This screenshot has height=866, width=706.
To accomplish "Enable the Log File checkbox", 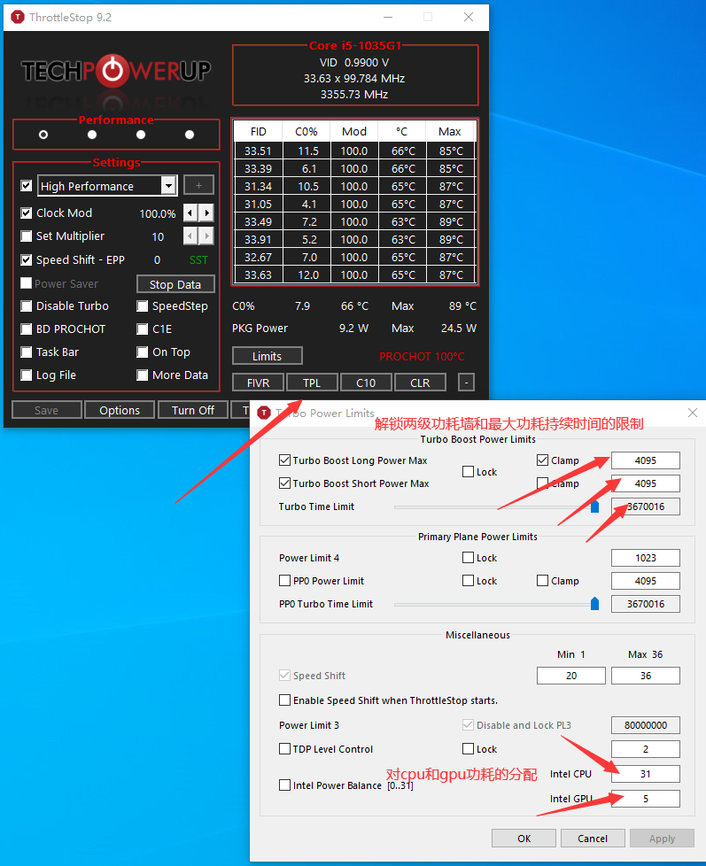I will click(x=26, y=375).
